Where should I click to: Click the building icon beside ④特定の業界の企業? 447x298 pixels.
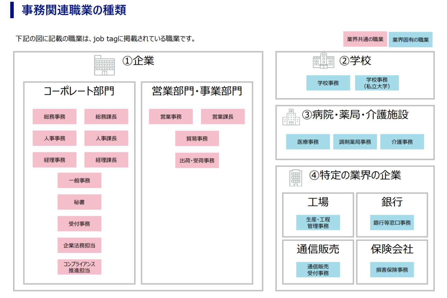pos(296,178)
